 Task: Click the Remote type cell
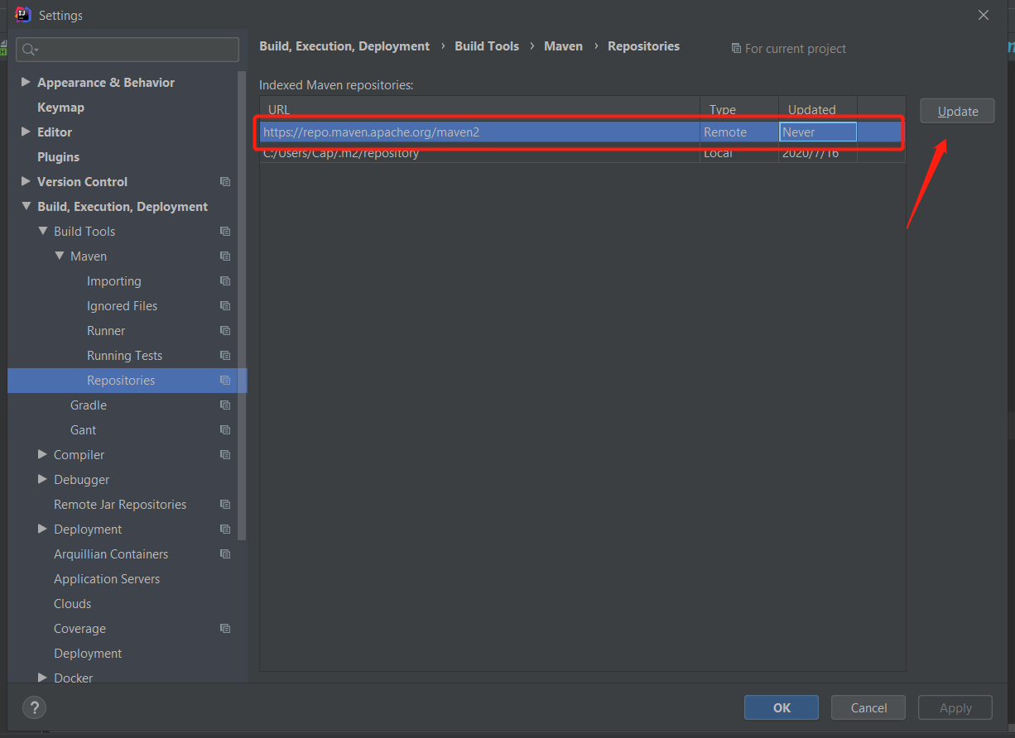coord(739,132)
